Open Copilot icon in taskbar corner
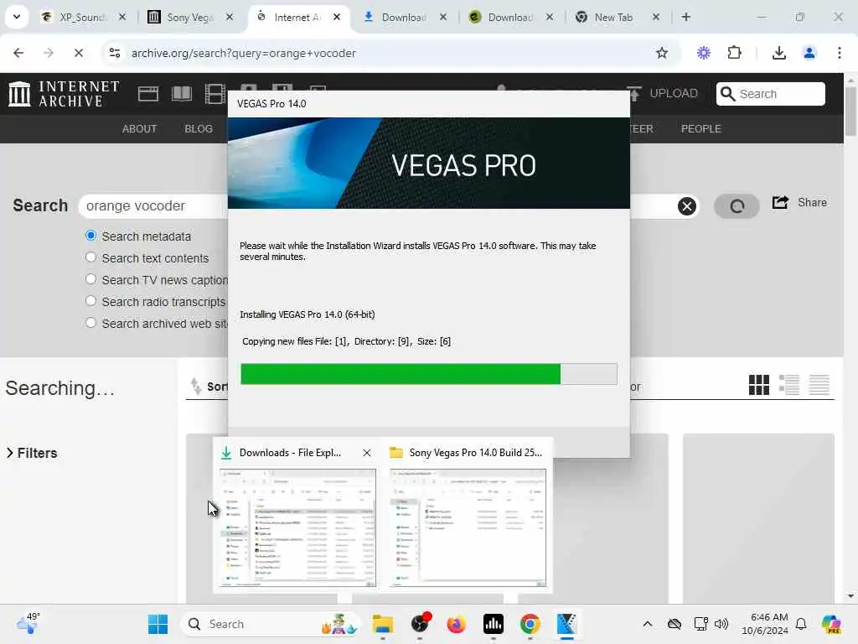The width and height of the screenshot is (858, 644). pyautogui.click(x=830, y=624)
